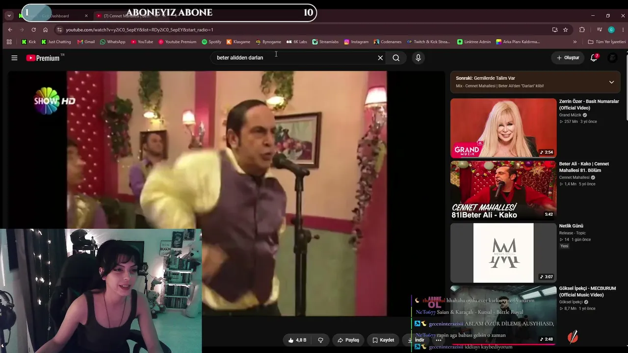This screenshot has width=628, height=353.
Task: Expand the Sonraki mix playlist panel
Action: point(611,82)
